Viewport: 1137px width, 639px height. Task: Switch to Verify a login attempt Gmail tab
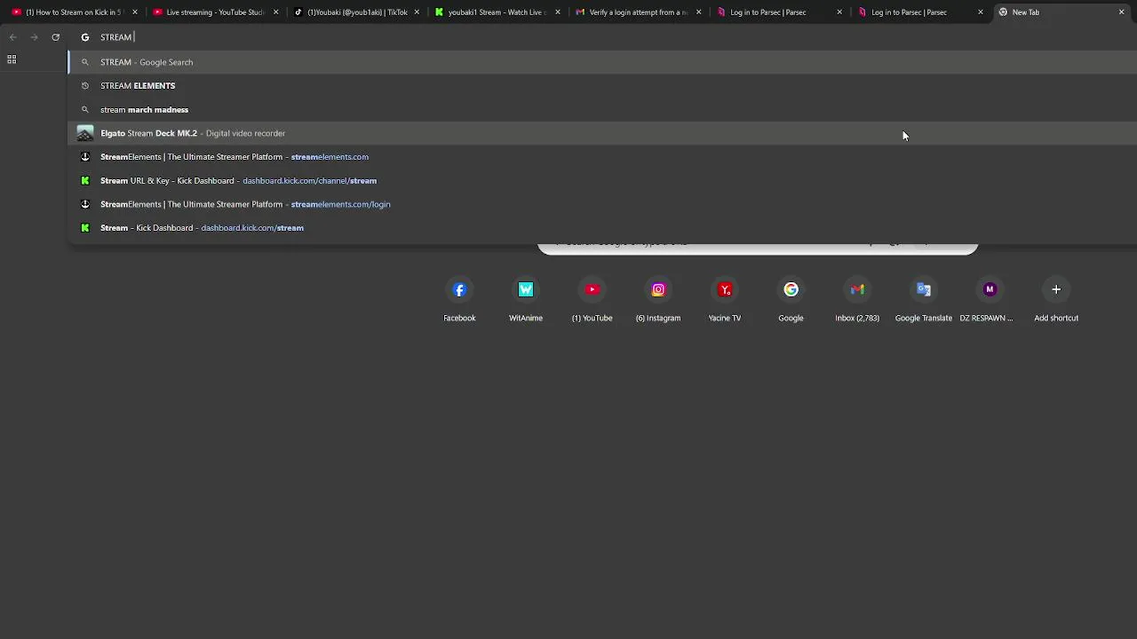[x=638, y=12]
